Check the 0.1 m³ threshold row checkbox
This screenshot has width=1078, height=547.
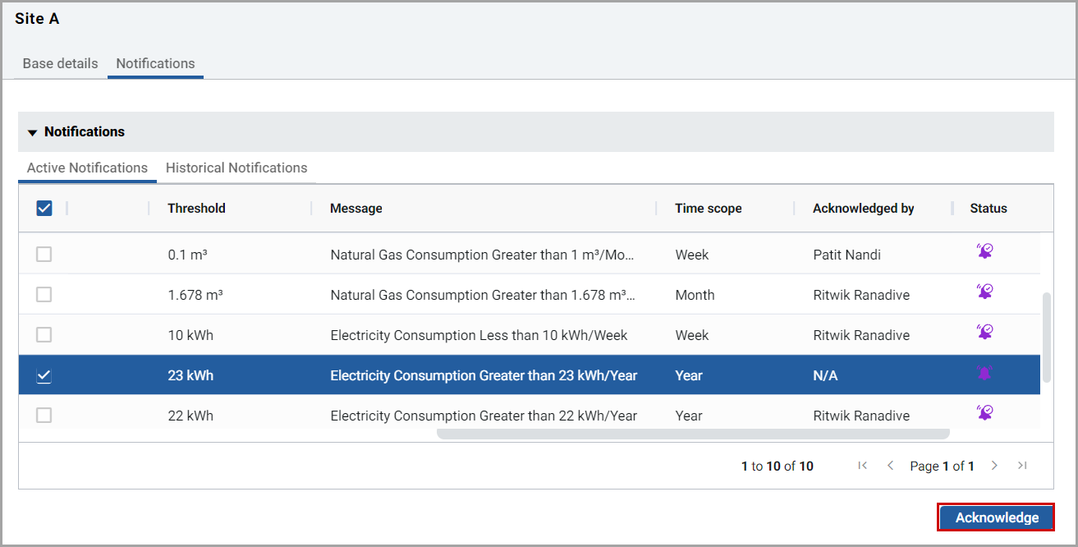click(x=44, y=255)
